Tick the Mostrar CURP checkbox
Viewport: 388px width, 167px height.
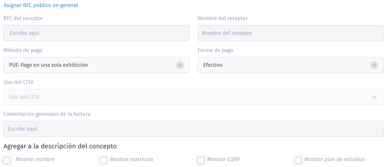pos(201,160)
